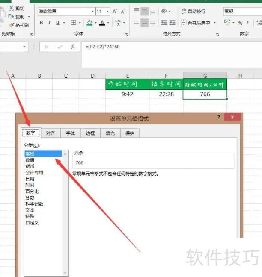Click the Copy (复制) icon
The height and width of the screenshot is (277, 262).
pos(11,17)
